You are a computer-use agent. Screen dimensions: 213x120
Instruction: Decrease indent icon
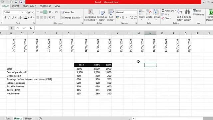(50, 18)
